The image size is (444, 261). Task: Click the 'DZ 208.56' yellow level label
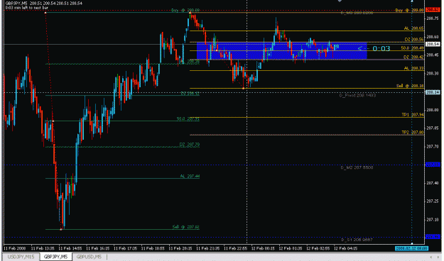[414, 39]
